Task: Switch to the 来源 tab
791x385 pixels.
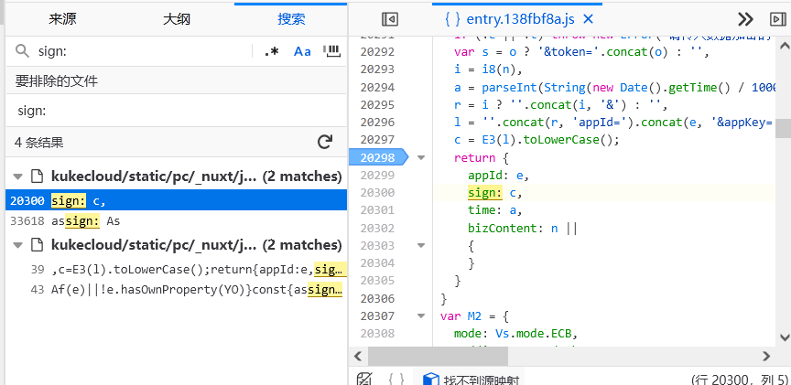Action: tap(61, 18)
